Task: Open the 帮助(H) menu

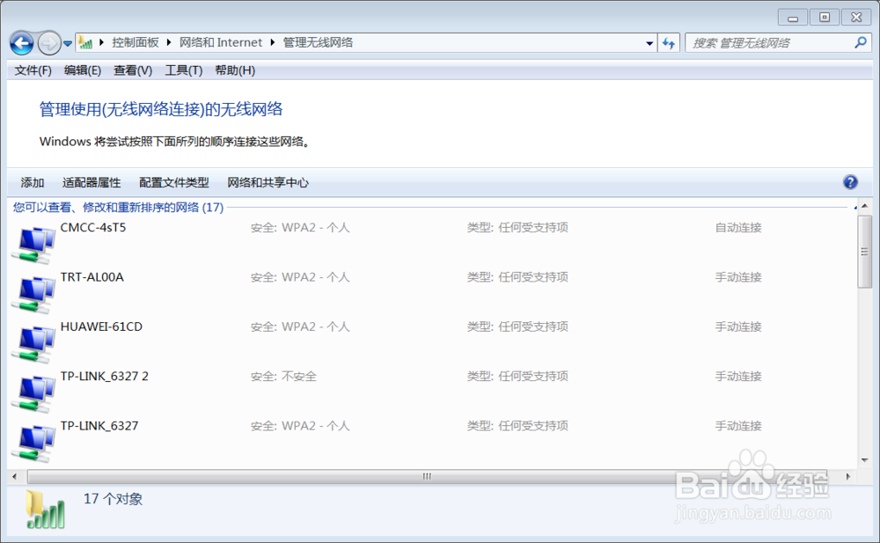Action: click(x=235, y=70)
